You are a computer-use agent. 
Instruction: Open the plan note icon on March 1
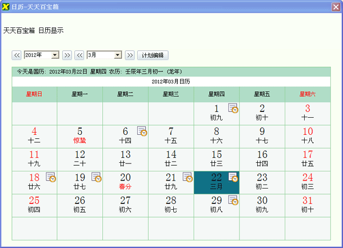pyautogui.click(x=233, y=108)
